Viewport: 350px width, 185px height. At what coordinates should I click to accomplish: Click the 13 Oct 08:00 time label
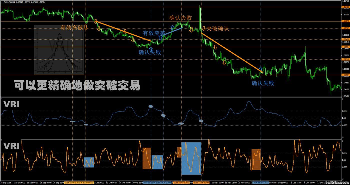click(112, 183)
